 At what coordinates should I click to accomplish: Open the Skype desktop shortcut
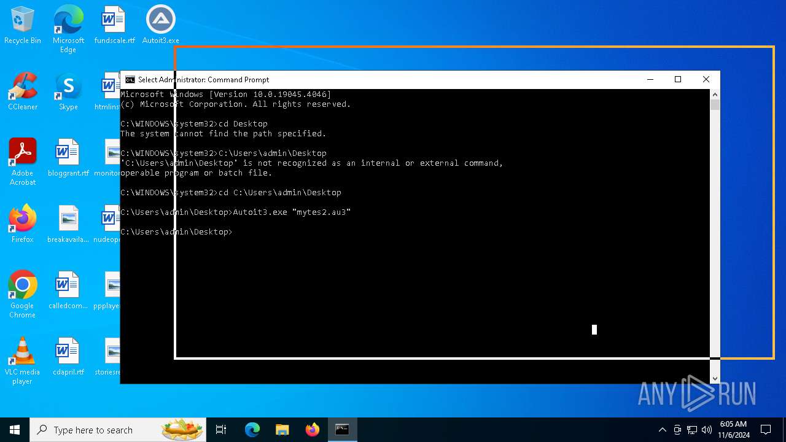[68, 91]
